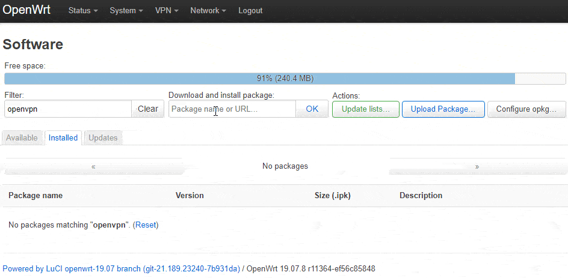Image resolution: width=568 pixels, height=278 pixels.
Task: Go to previous page arrow «
Action: 93,167
